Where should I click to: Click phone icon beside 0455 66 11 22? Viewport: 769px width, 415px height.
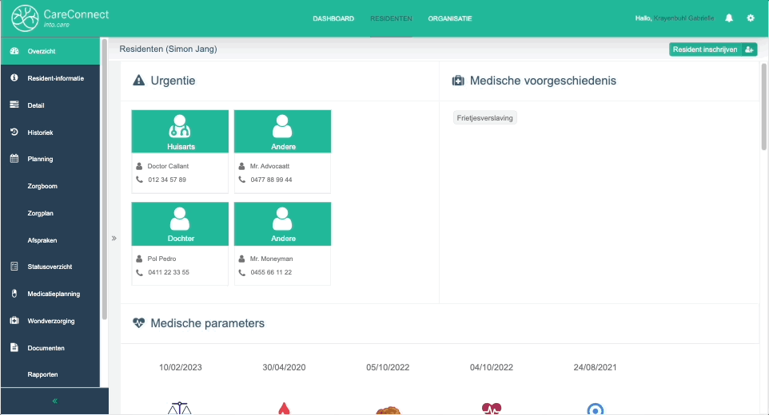click(241, 272)
